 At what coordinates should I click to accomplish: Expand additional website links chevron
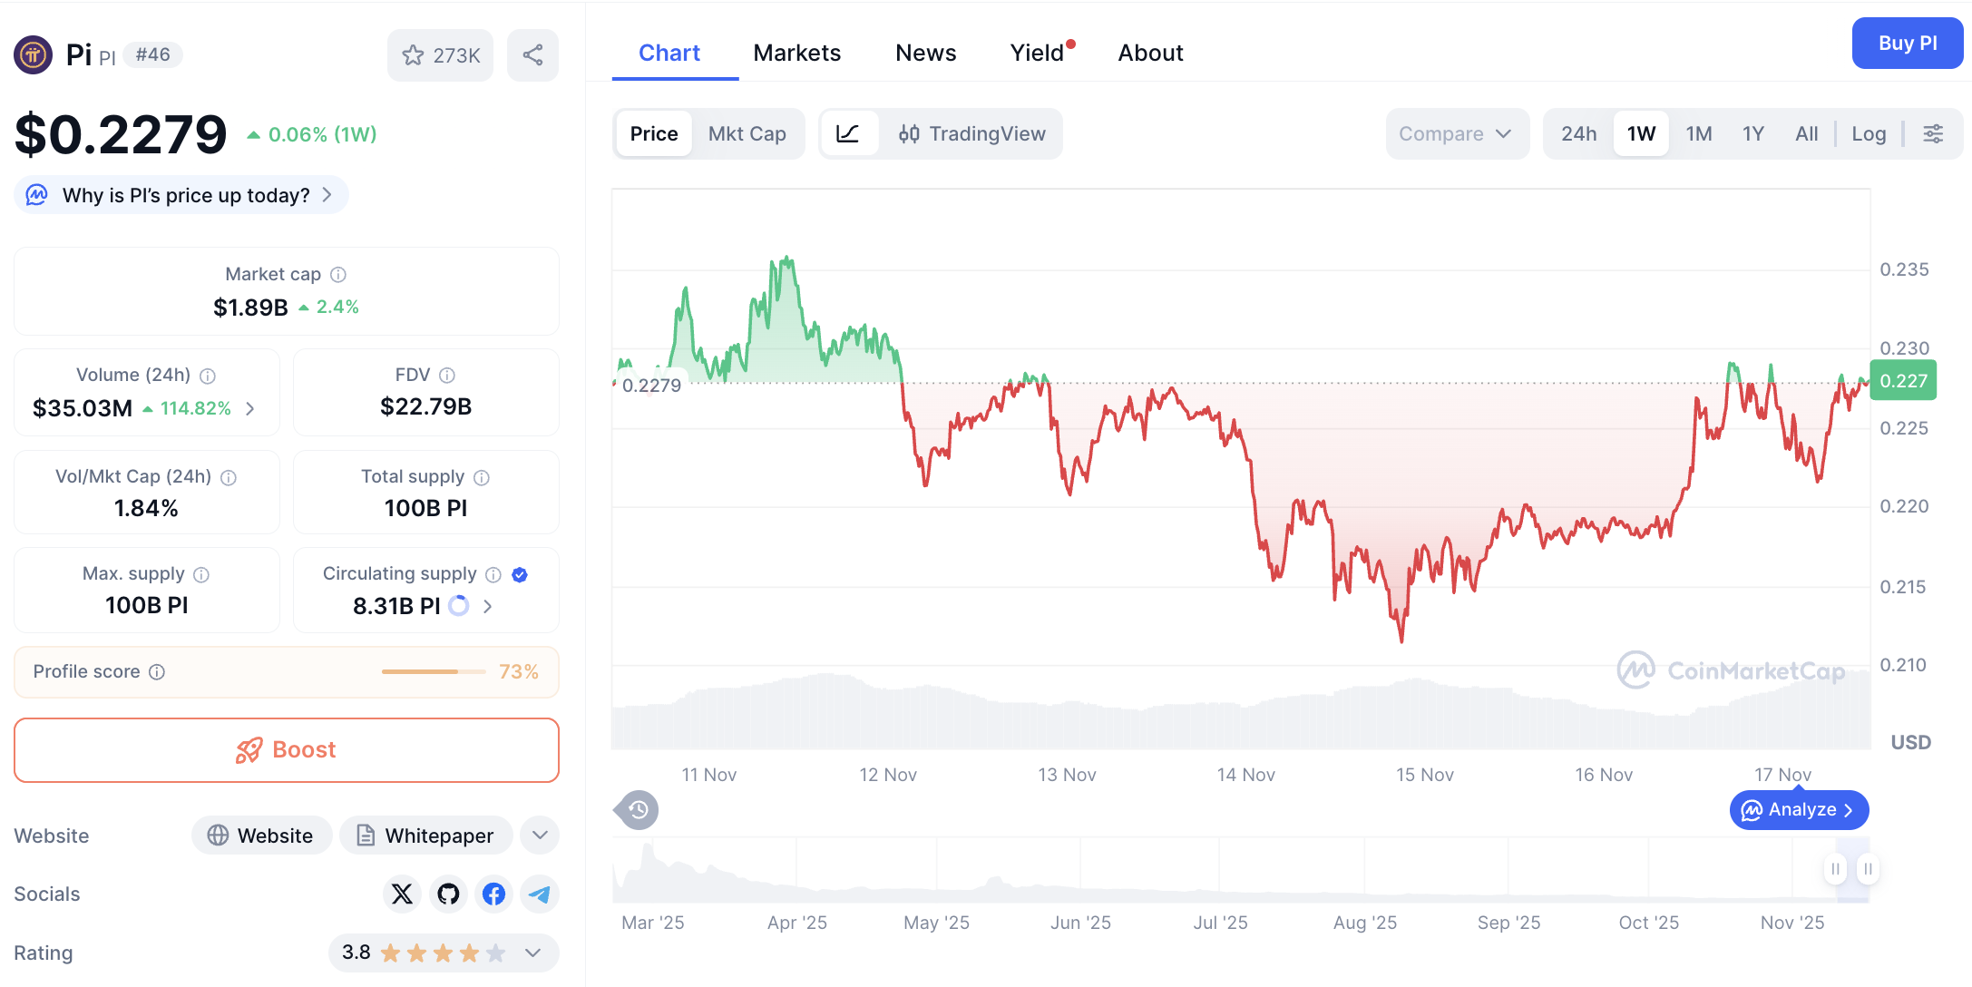539,835
